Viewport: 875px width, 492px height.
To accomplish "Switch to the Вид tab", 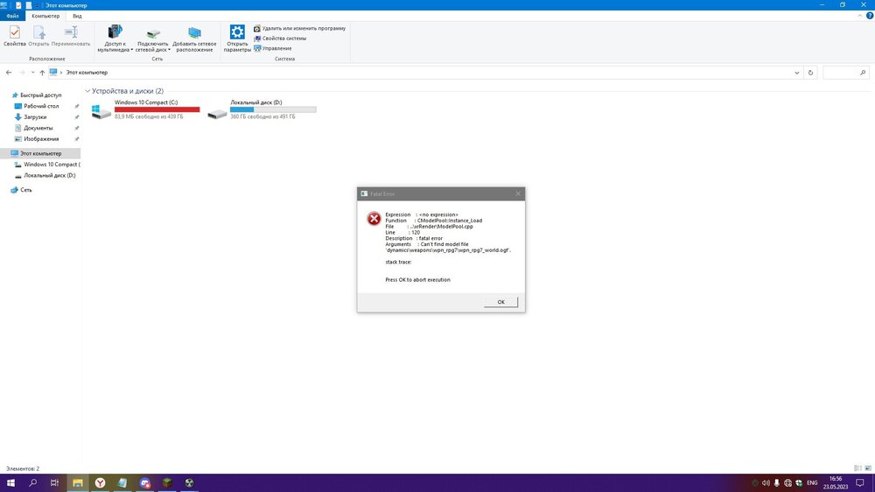I will click(77, 16).
